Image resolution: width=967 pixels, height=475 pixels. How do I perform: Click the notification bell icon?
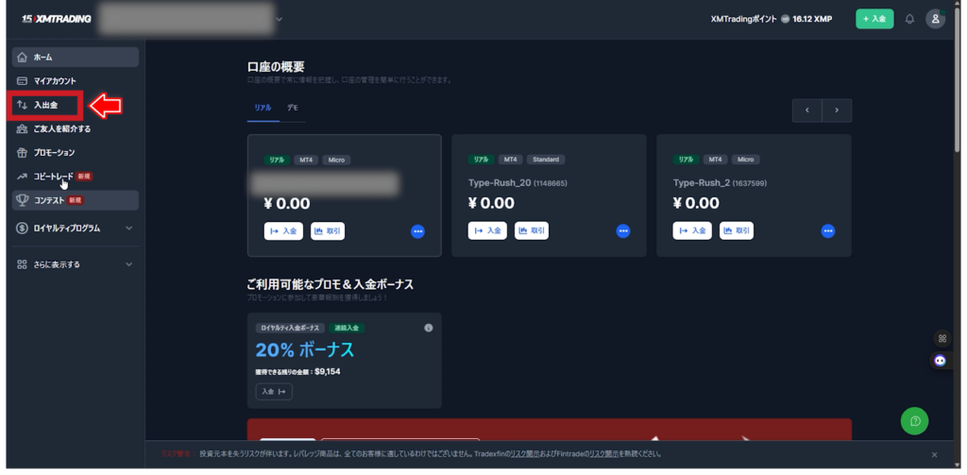[x=909, y=19]
